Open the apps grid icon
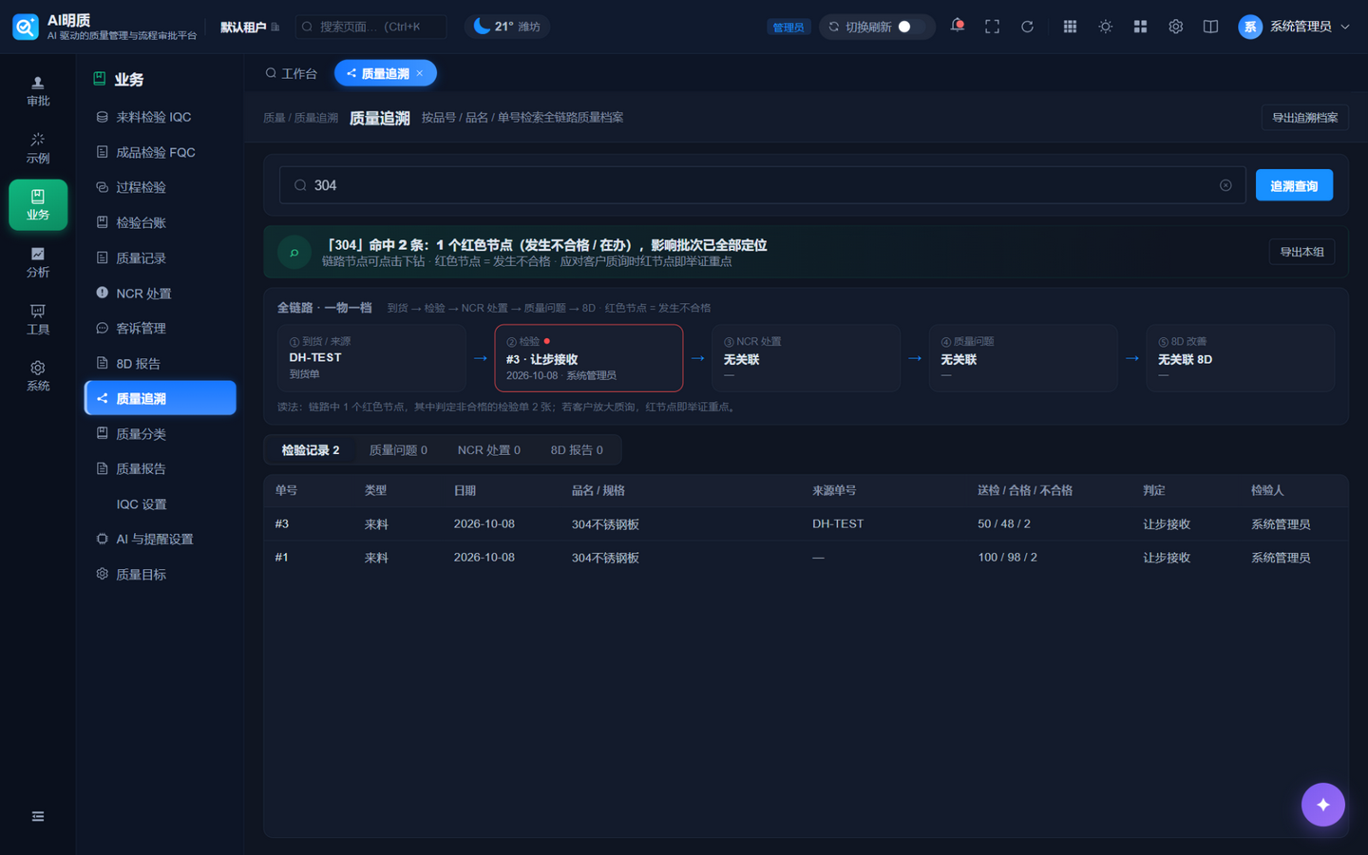 (1070, 27)
